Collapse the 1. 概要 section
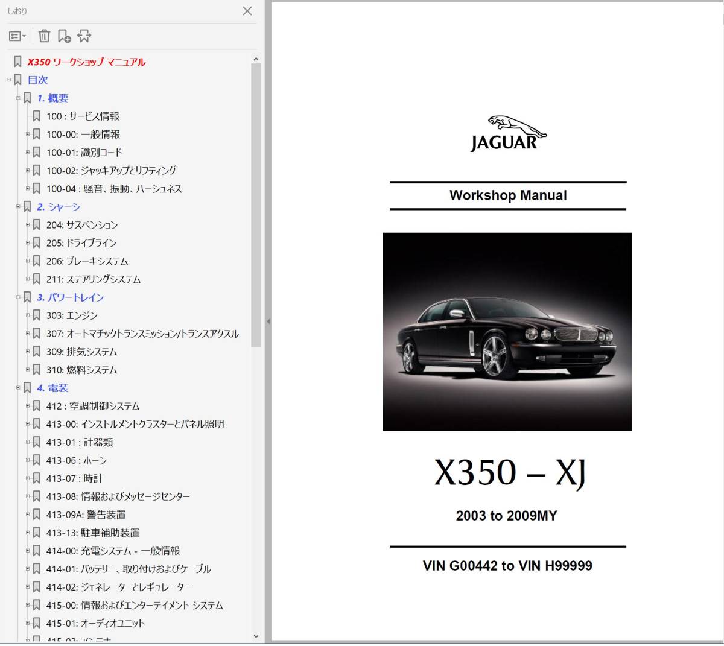Image resolution: width=724 pixels, height=646 pixels. [x=18, y=98]
